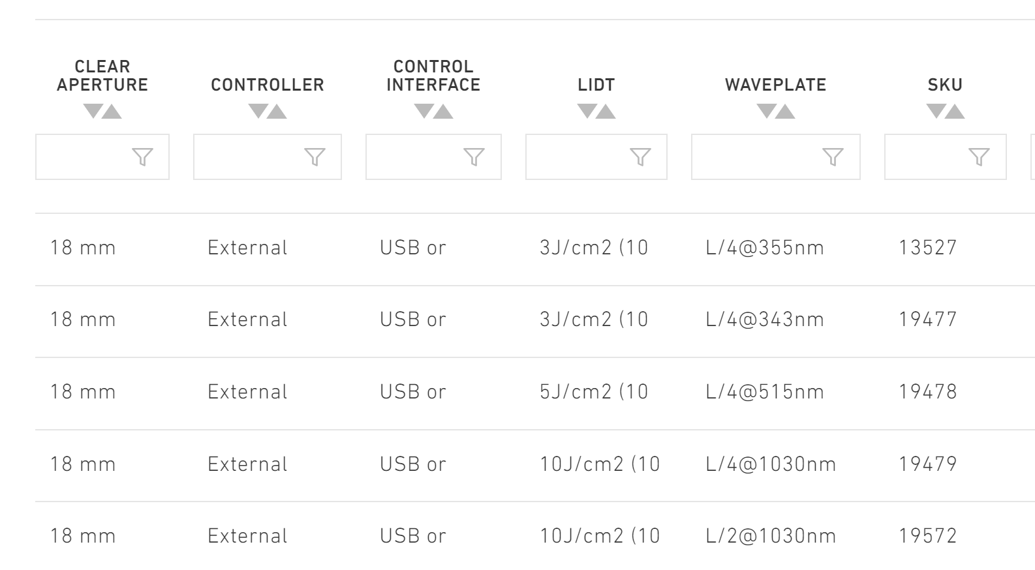Focus the LIDT filter text box
The image size is (1035, 570).
pos(596,157)
